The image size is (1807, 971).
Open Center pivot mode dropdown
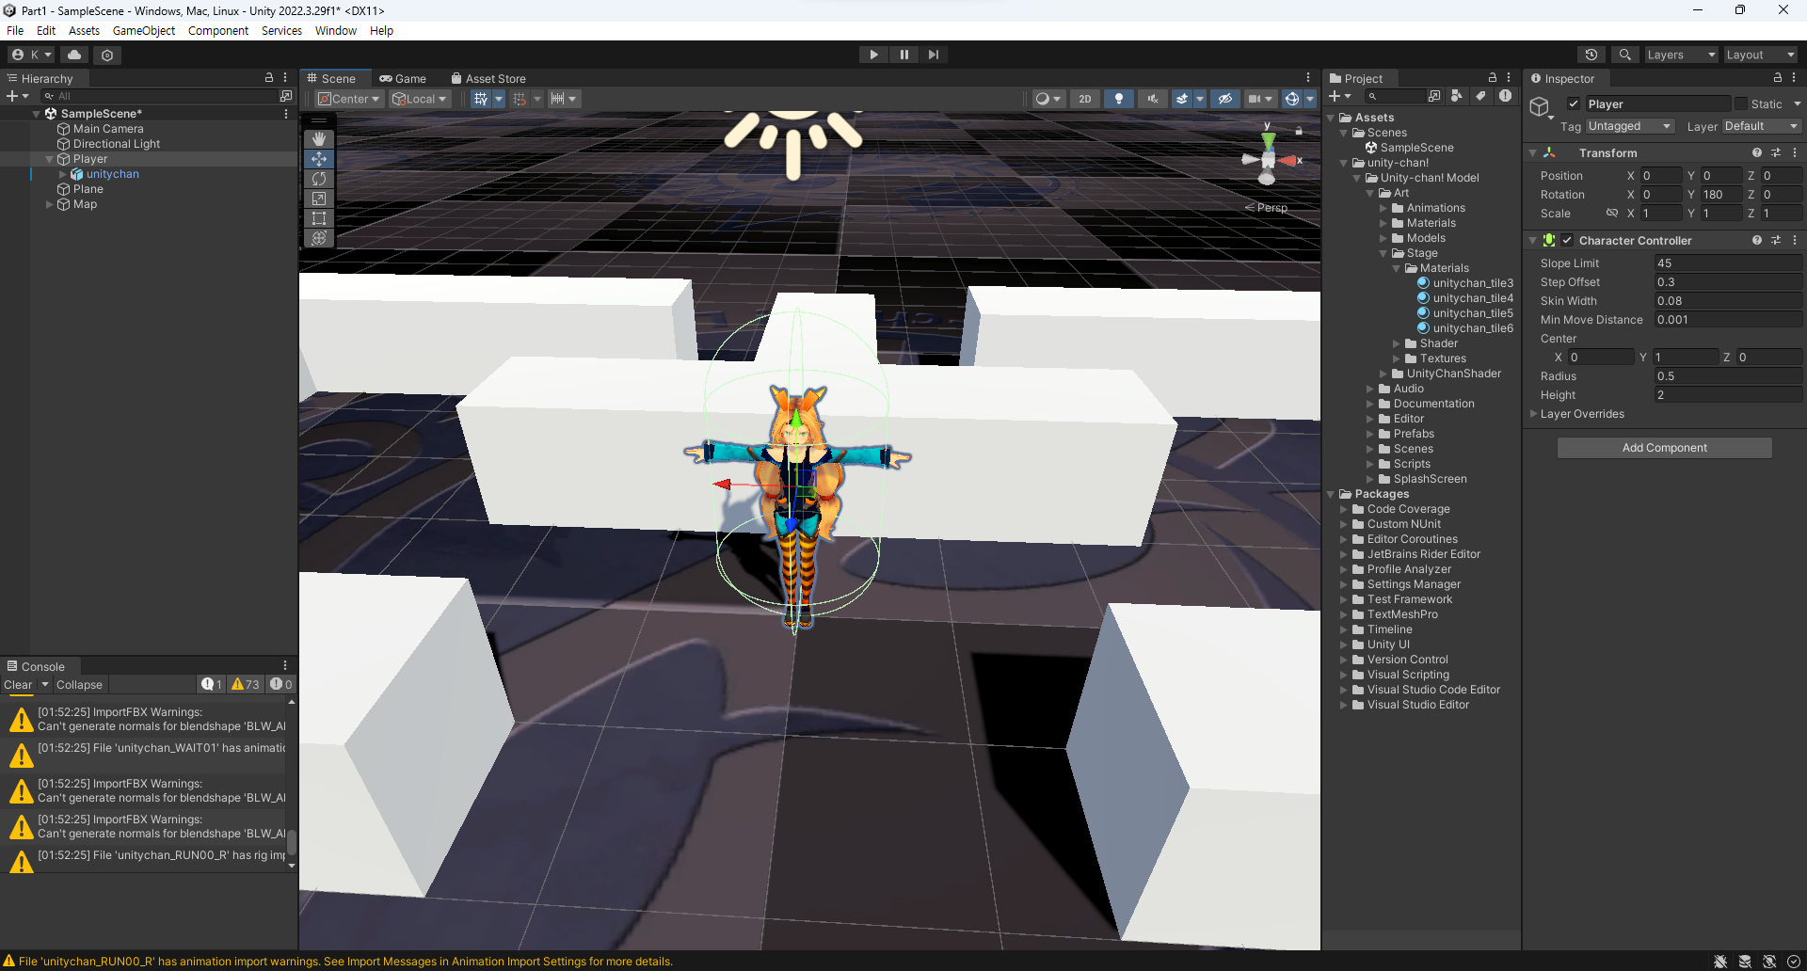coord(349,99)
